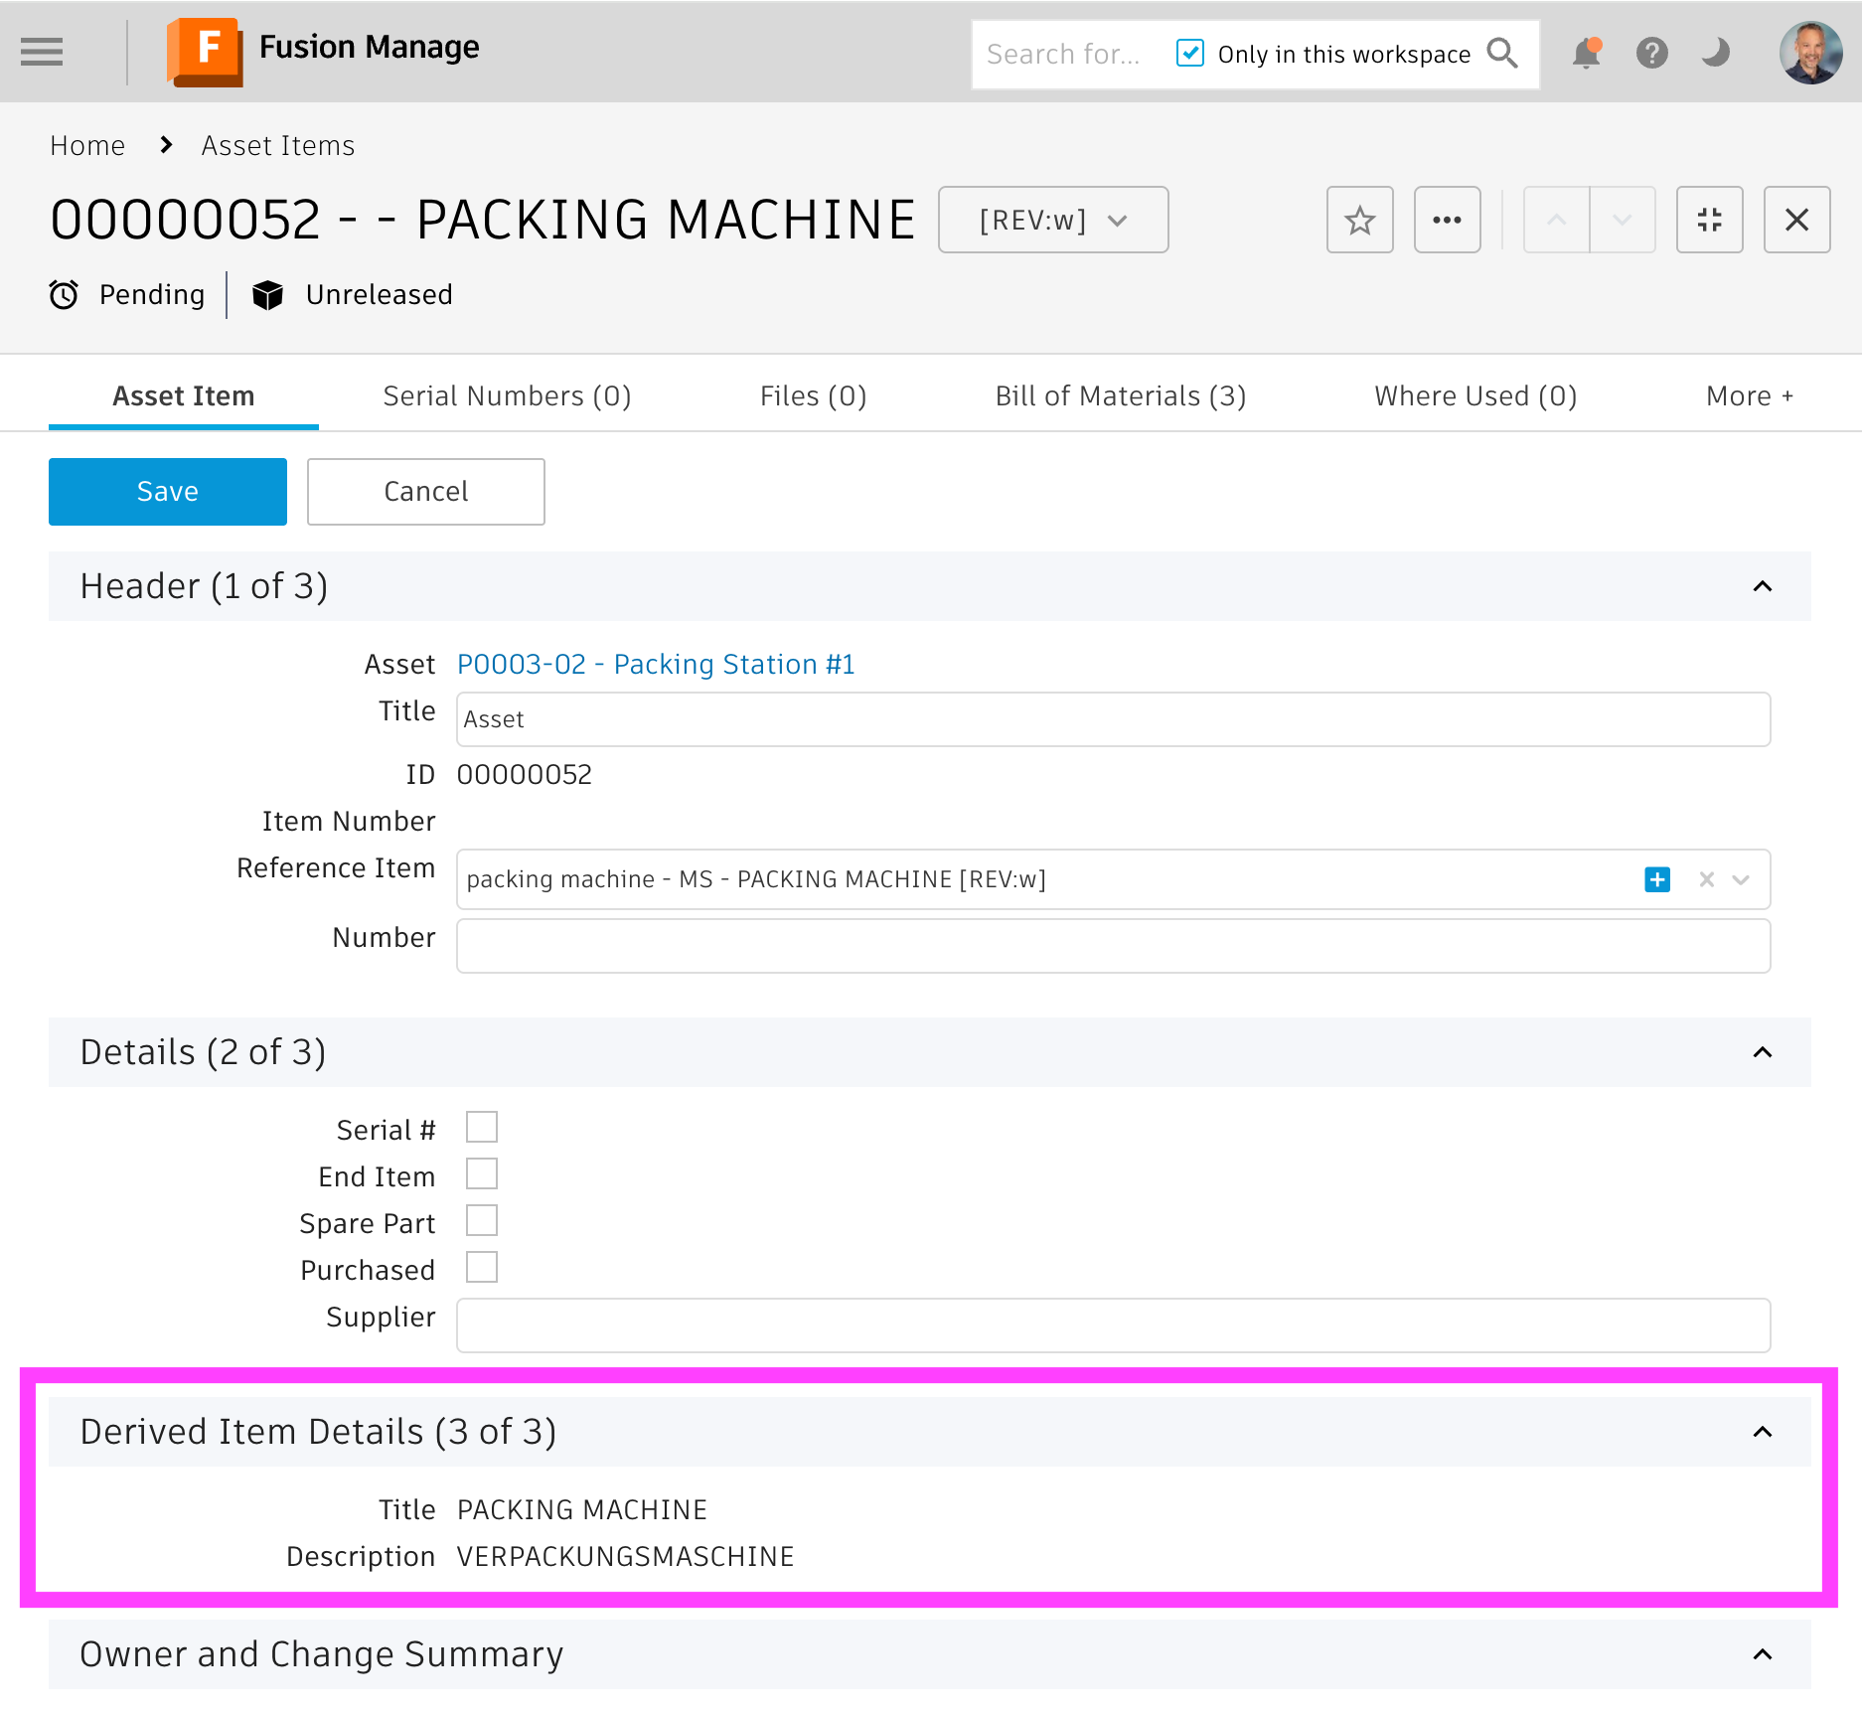Enable the Serial # checkbox

pos(482,1128)
